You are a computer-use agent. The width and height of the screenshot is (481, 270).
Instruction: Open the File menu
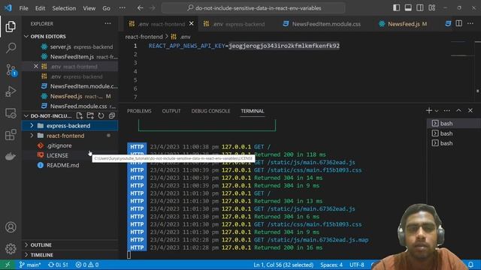tap(23, 8)
